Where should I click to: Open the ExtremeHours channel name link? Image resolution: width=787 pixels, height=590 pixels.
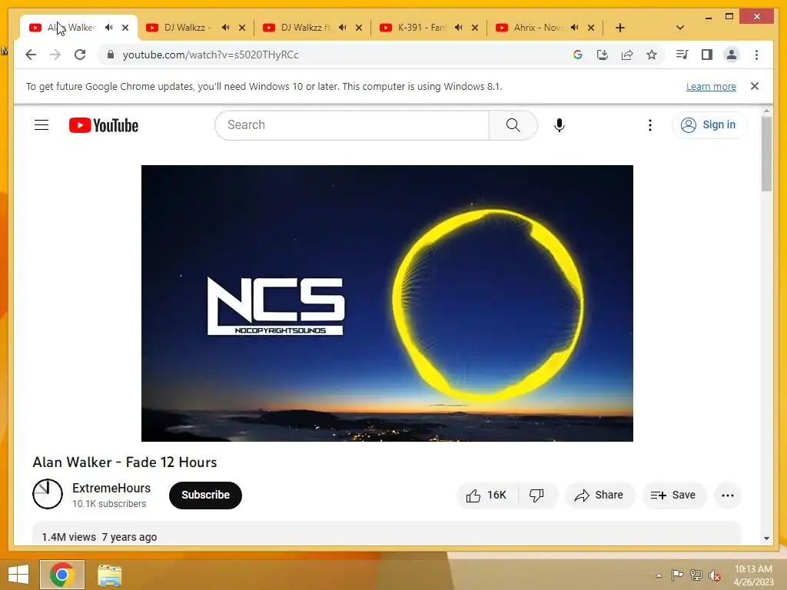pos(111,488)
